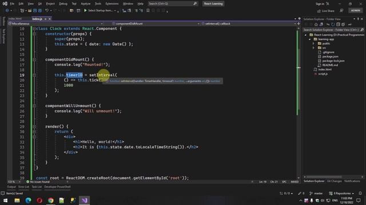The width and height of the screenshot is (366, 205).
Task: Click the Sign in link
Action: pyautogui.click(x=320, y=4)
